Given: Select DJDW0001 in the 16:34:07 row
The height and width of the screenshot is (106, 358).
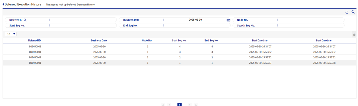Looking at the screenshot, I should tap(35, 47).
